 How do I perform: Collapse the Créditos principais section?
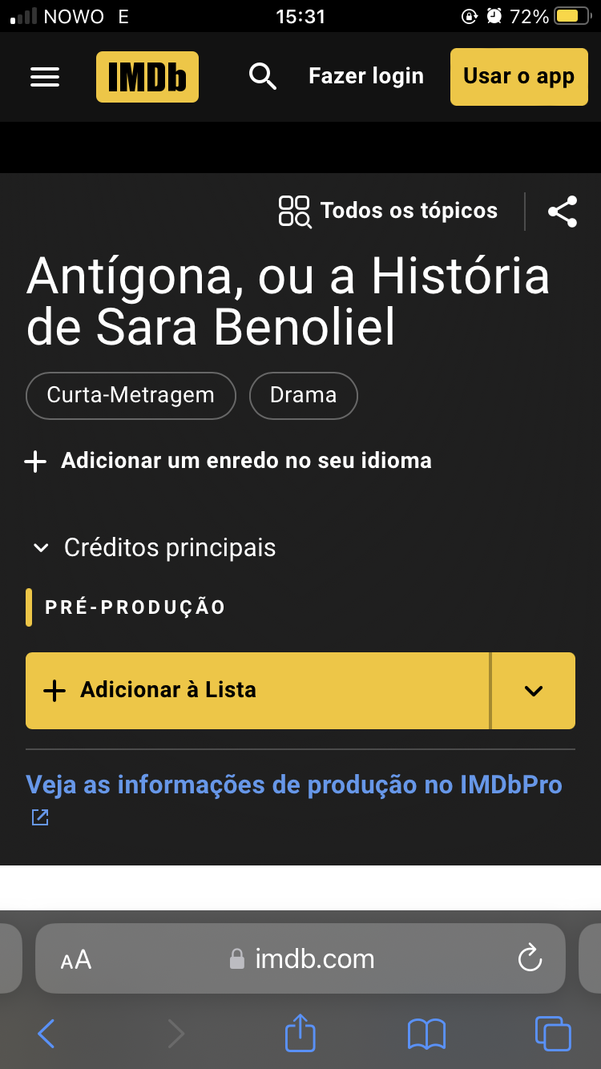(154, 548)
